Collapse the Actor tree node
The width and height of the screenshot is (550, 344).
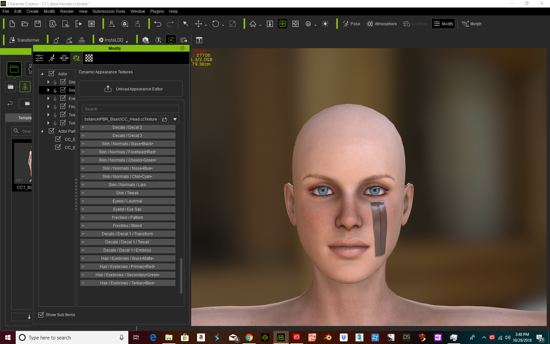(x=42, y=74)
